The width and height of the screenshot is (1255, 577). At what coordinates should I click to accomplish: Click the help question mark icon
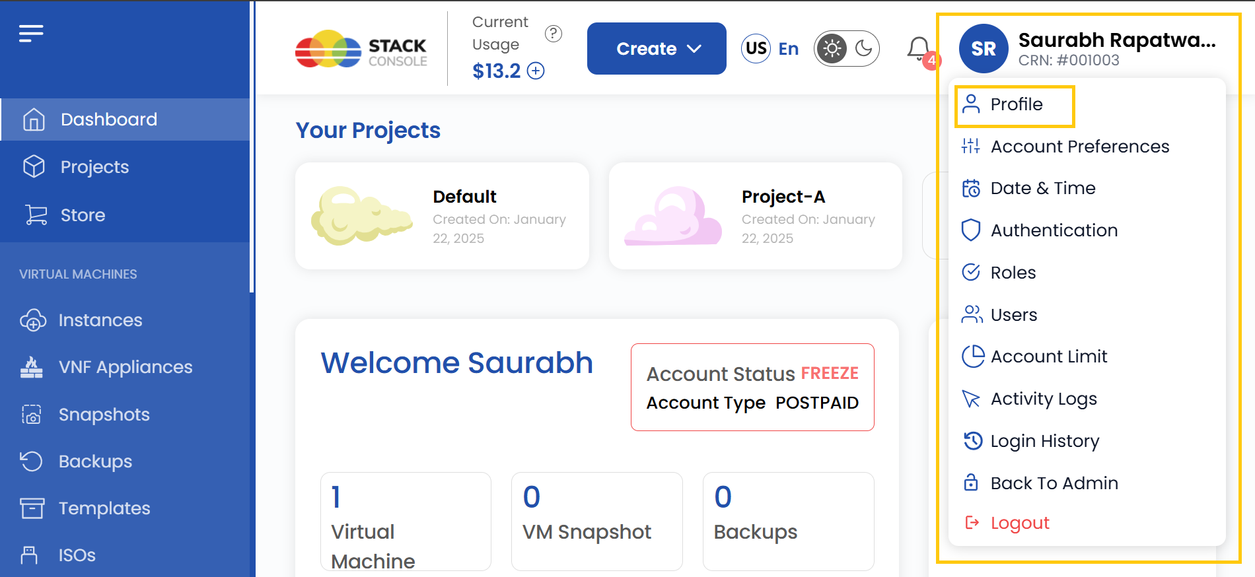(x=553, y=33)
